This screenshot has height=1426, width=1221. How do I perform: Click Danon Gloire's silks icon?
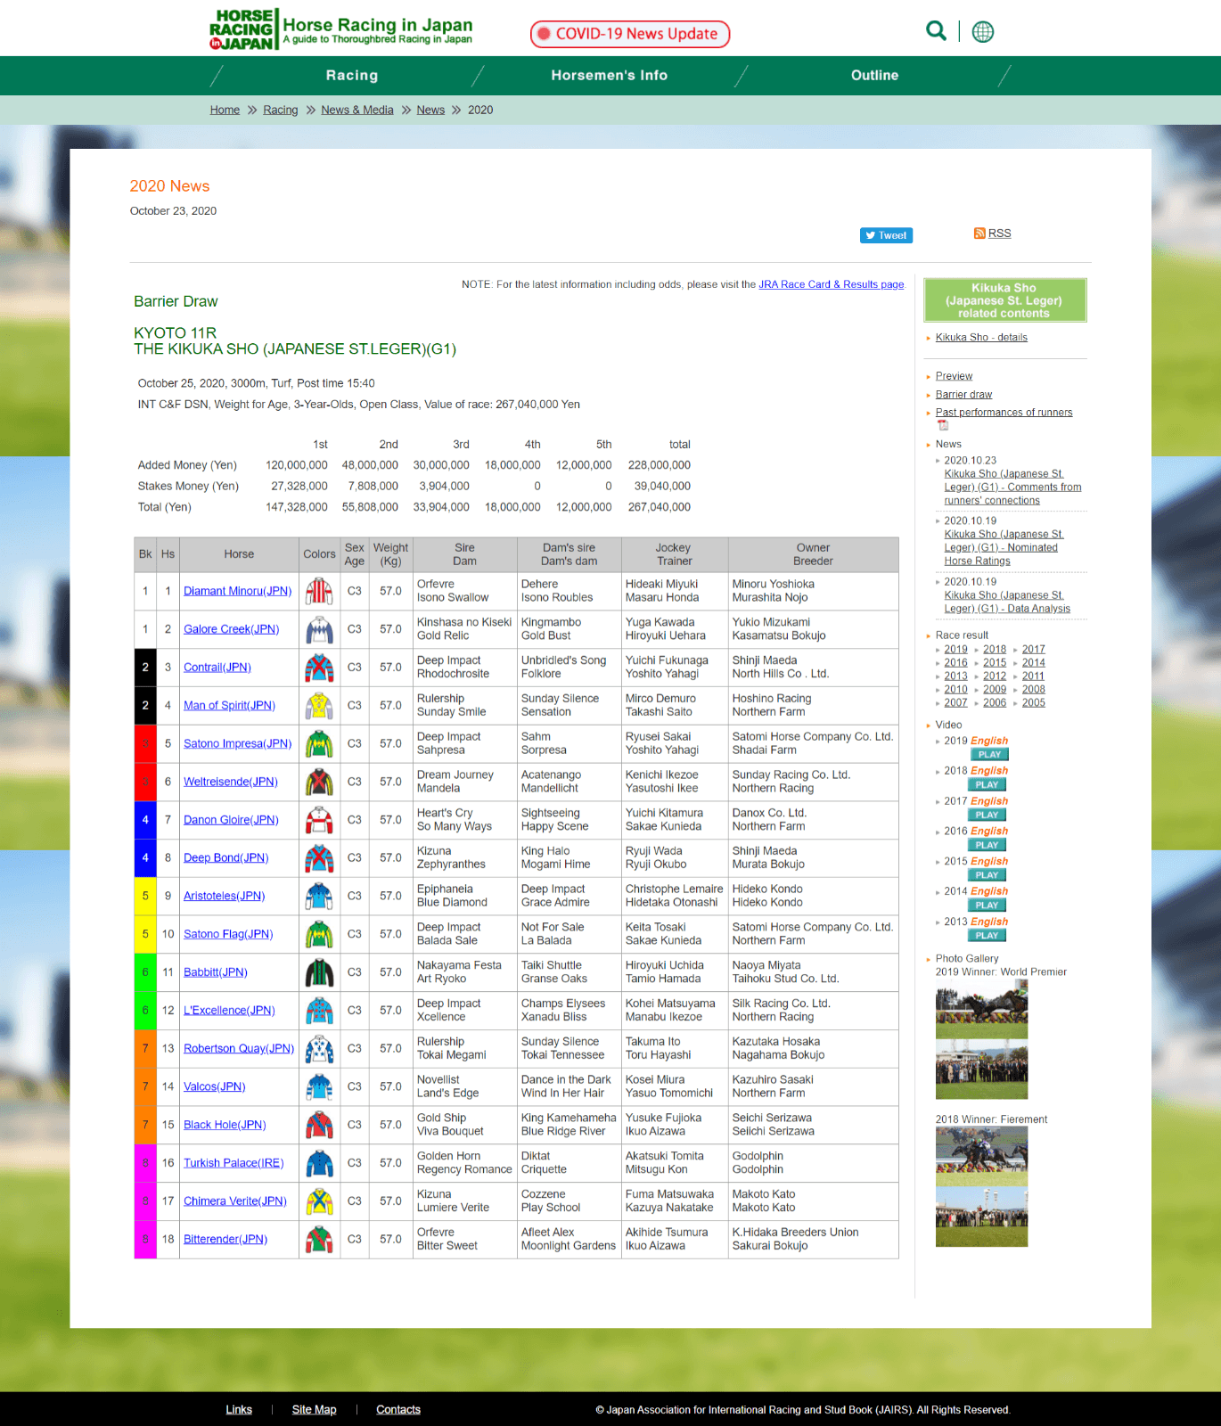(319, 820)
